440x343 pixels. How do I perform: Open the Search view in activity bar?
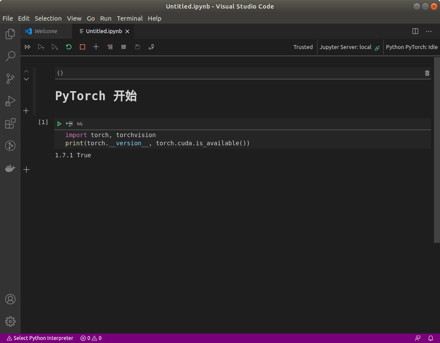coord(10,56)
